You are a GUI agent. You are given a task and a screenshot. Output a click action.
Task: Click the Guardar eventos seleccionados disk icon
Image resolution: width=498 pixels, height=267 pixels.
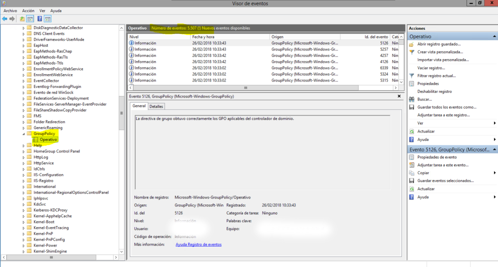(411, 181)
